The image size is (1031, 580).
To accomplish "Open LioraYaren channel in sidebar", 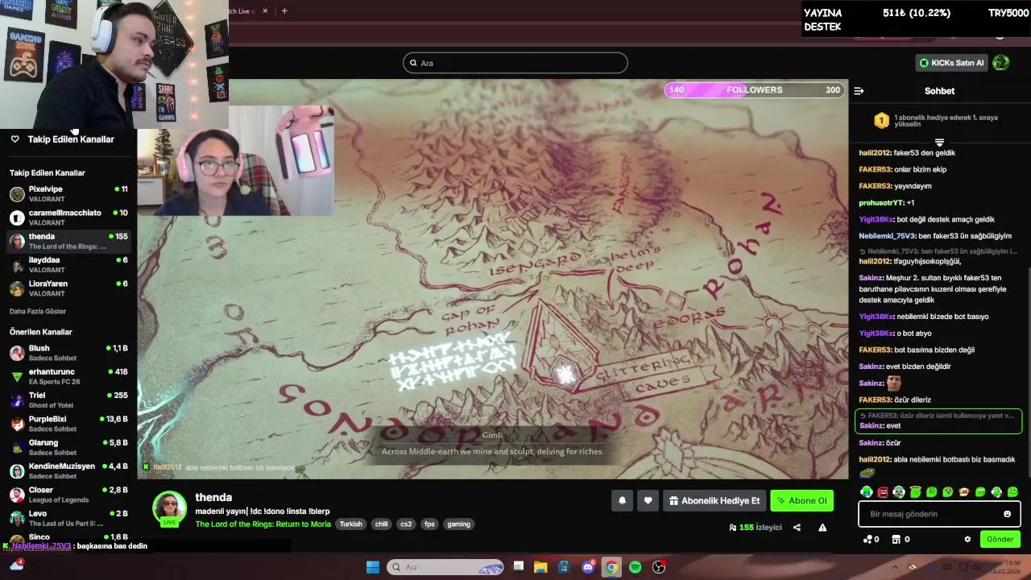I will 68,288.
